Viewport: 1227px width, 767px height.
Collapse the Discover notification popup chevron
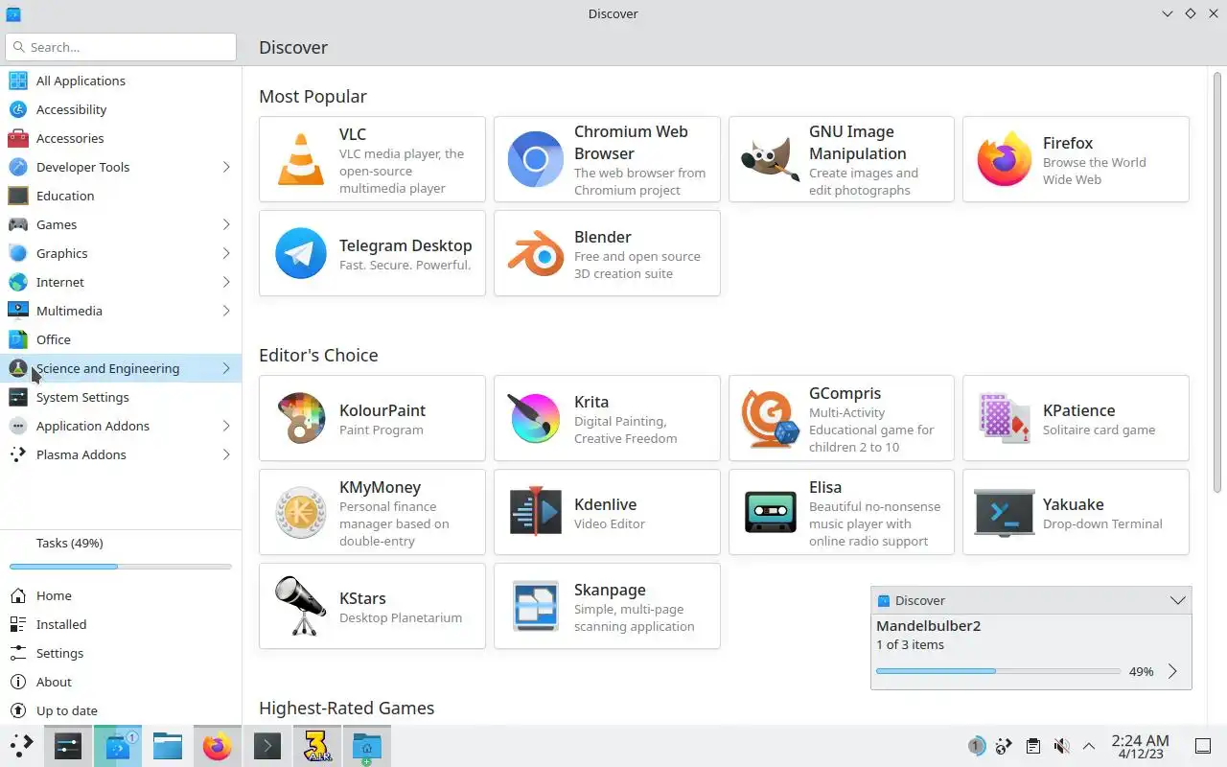1178,600
